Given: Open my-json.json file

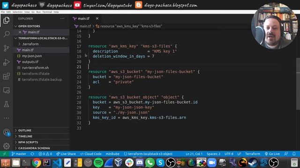Looking at the screenshot, I should pos(41,56).
